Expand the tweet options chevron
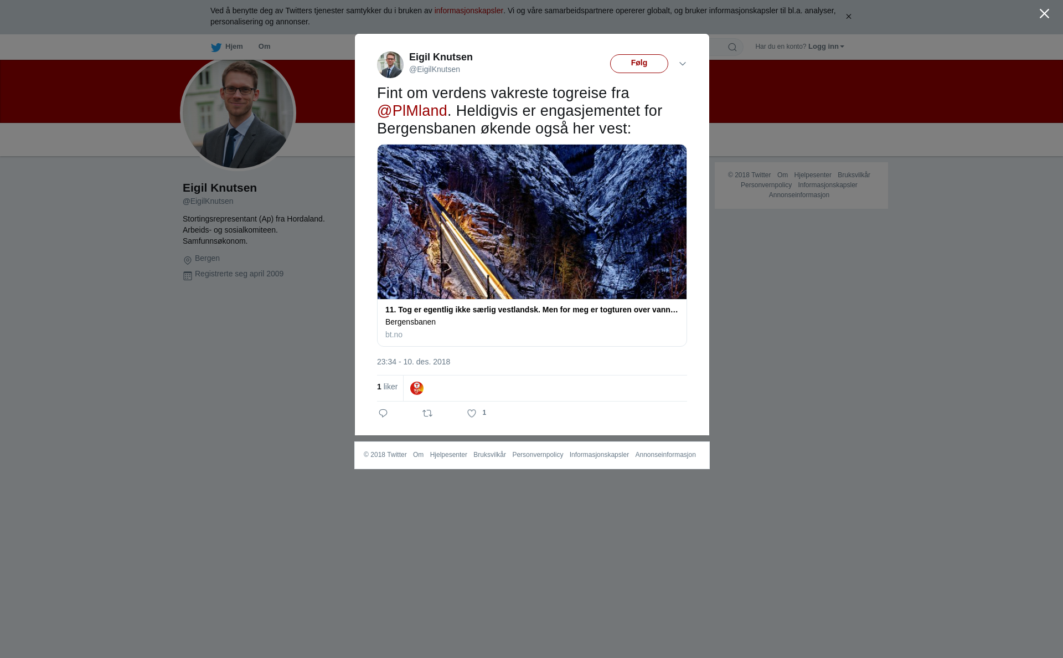 [683, 64]
